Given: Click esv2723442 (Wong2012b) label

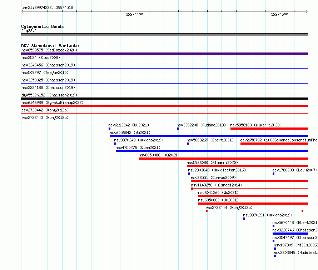Looking at the screenshot, I should pos(45,110).
